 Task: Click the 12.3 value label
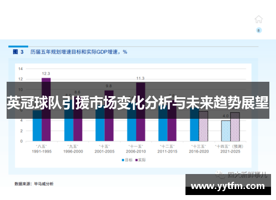pyautogui.click(x=46, y=73)
